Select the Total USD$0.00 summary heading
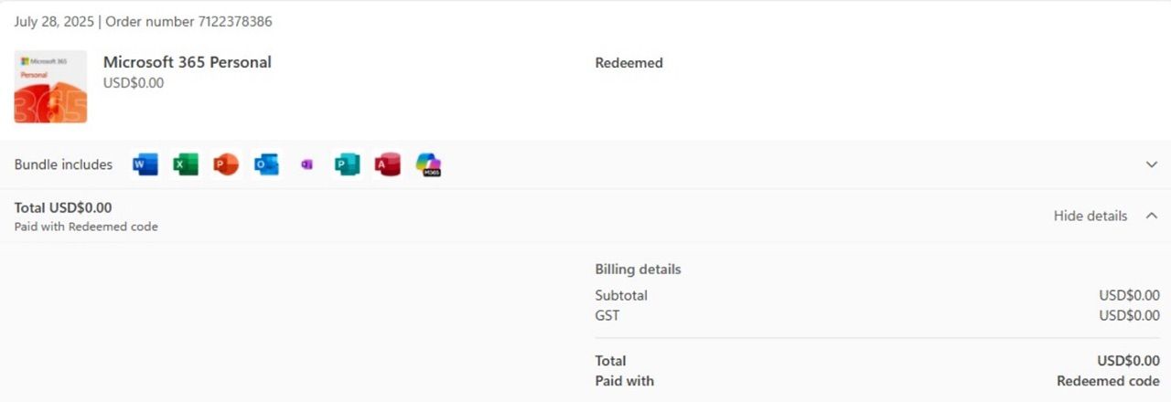1171x402 pixels. (x=63, y=207)
